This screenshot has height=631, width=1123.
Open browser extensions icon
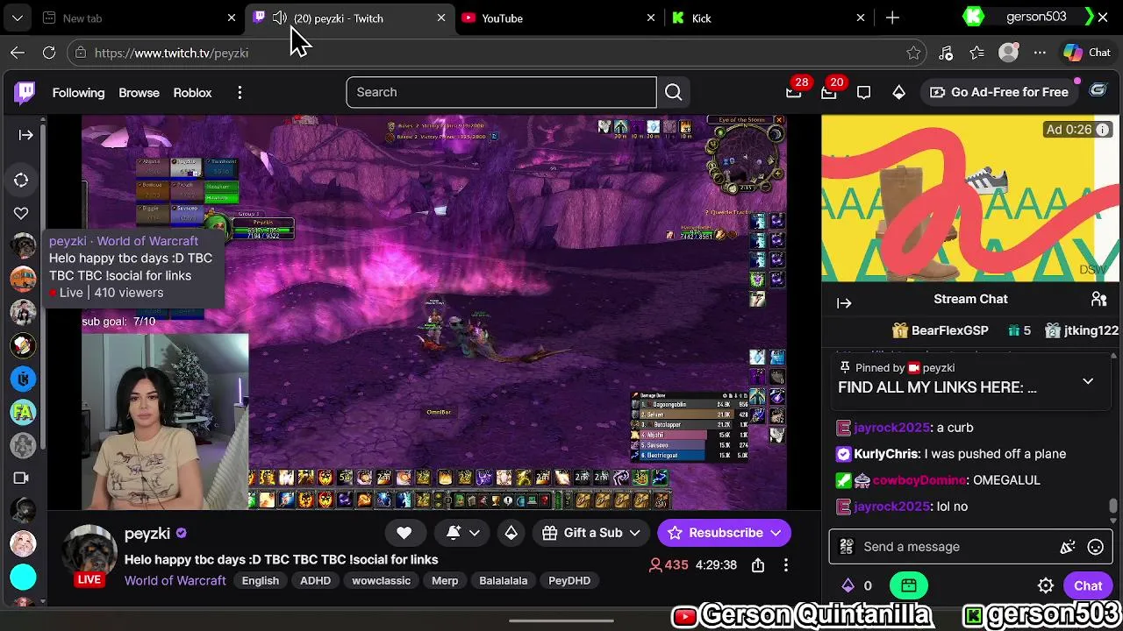(x=946, y=53)
